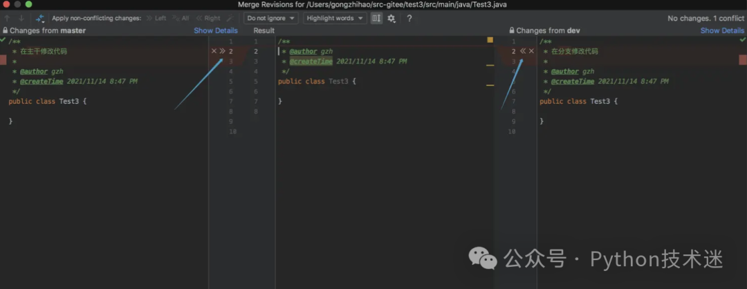747x289 pixels.
Task: Click 'No changes. 1 conflict' status text
Action: click(x=705, y=18)
